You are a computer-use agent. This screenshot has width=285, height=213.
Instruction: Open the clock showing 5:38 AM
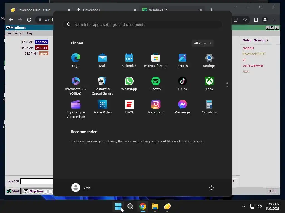coord(273,206)
